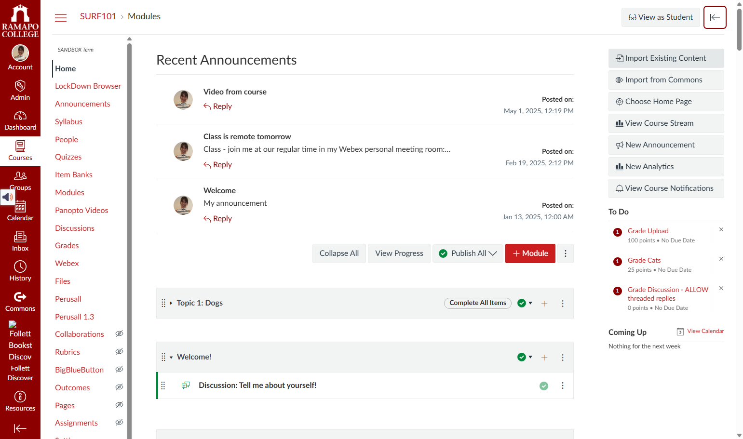
Task: Click the Complete All Items pill
Action: (x=478, y=303)
